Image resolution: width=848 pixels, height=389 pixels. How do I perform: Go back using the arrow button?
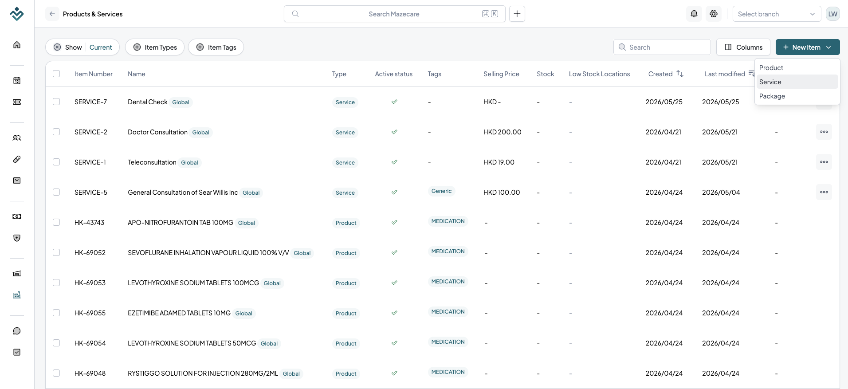(52, 14)
